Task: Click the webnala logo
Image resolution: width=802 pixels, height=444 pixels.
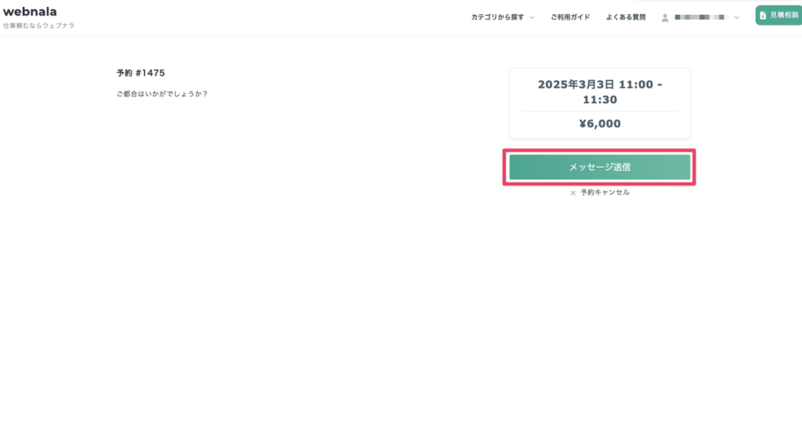Action: 30,11
